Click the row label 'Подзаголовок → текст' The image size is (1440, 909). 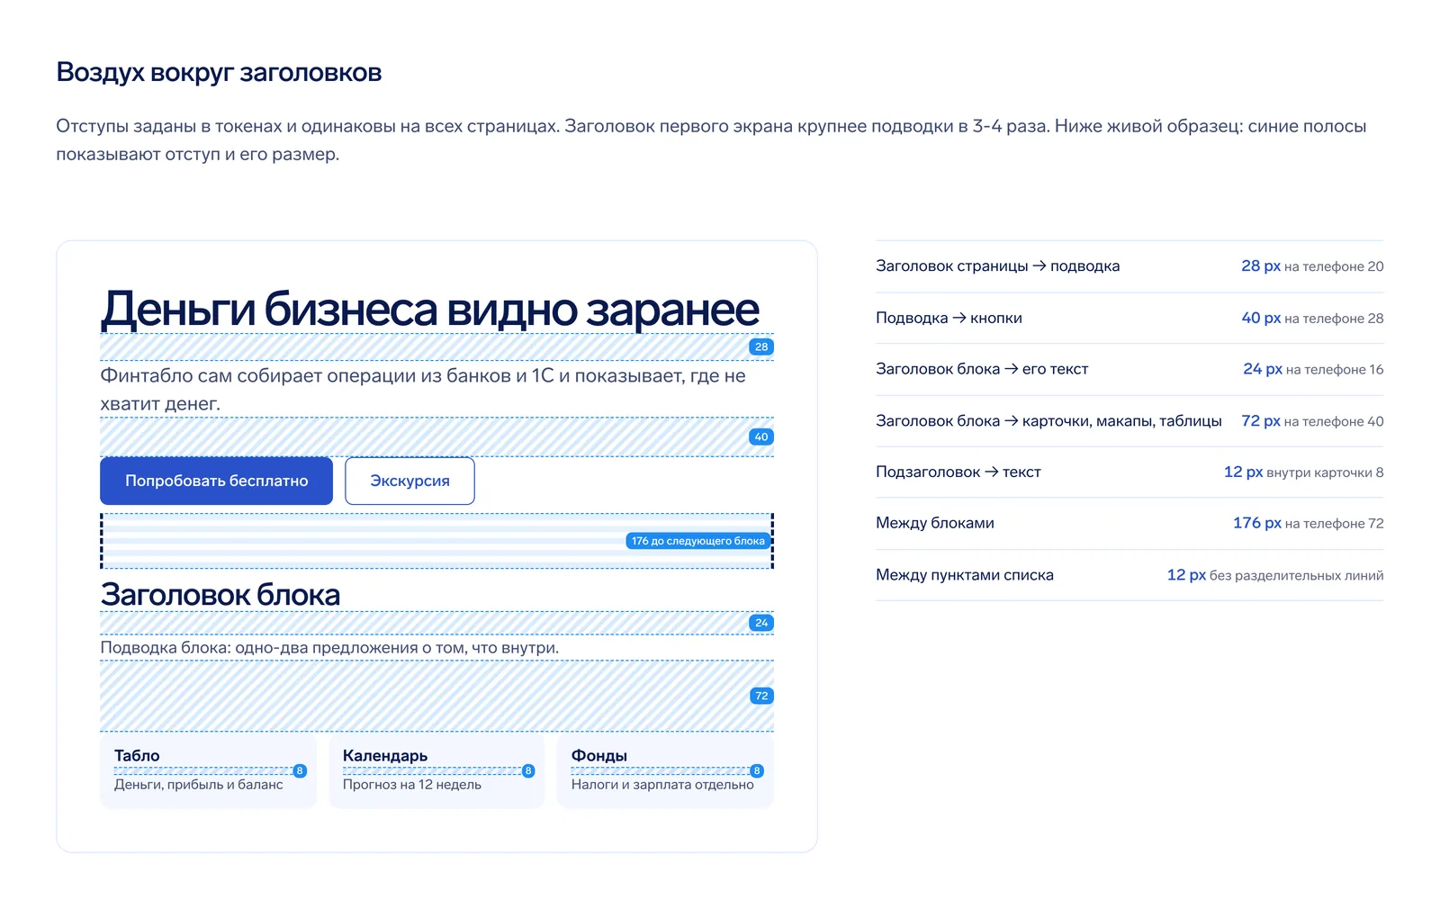click(x=958, y=472)
